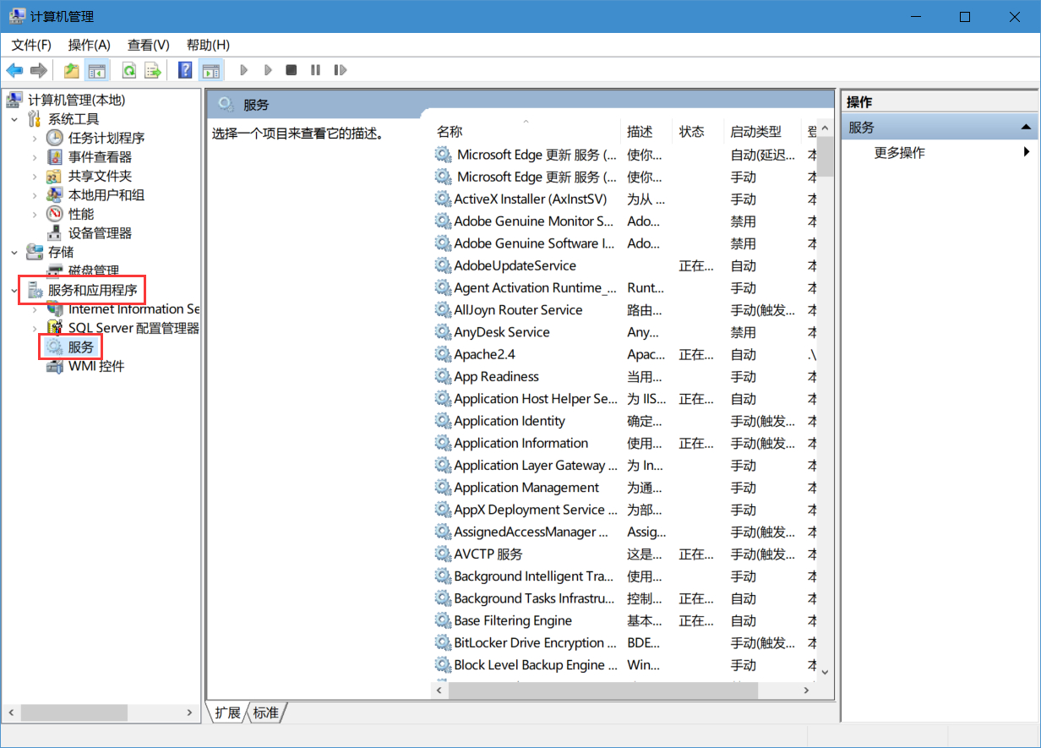Click the Restart service toolbar icon
The image size is (1041, 748).
341,70
